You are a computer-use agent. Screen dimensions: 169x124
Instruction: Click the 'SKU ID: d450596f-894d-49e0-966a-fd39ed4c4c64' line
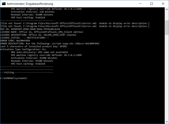(30, 29)
